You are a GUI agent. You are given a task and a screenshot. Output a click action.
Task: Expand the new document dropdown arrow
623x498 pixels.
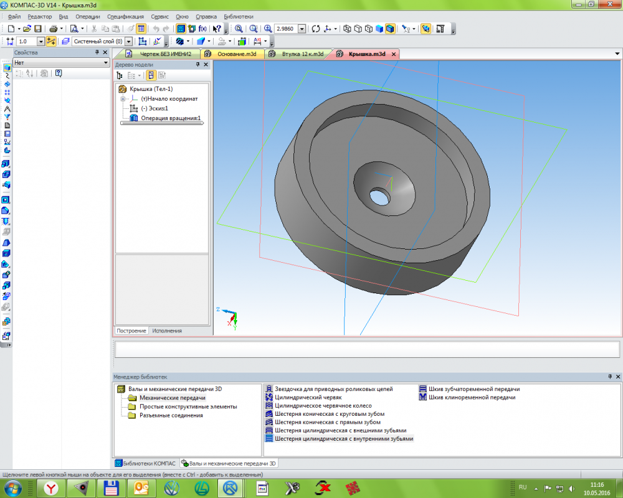point(19,29)
